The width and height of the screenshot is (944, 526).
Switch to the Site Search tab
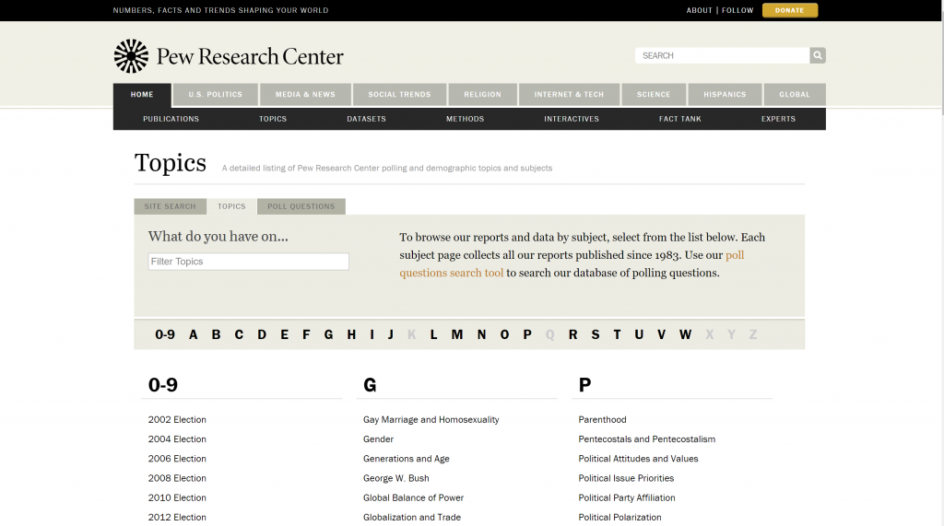[x=170, y=206]
